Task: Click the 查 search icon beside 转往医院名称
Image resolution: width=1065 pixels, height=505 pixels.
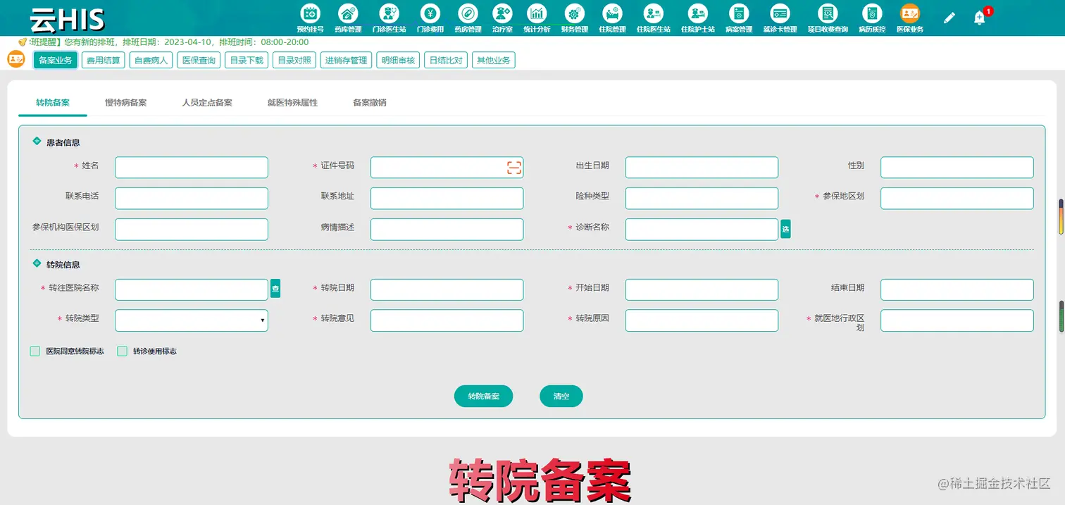Action: (x=275, y=289)
